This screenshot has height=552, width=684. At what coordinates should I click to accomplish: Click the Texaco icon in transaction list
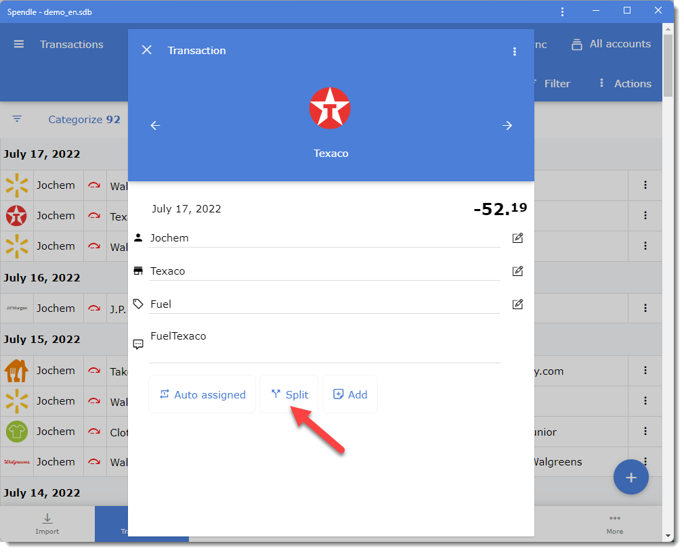coord(16,216)
